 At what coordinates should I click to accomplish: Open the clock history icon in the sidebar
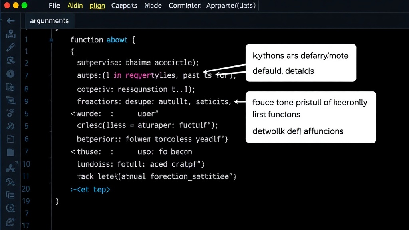[x=10, y=74]
